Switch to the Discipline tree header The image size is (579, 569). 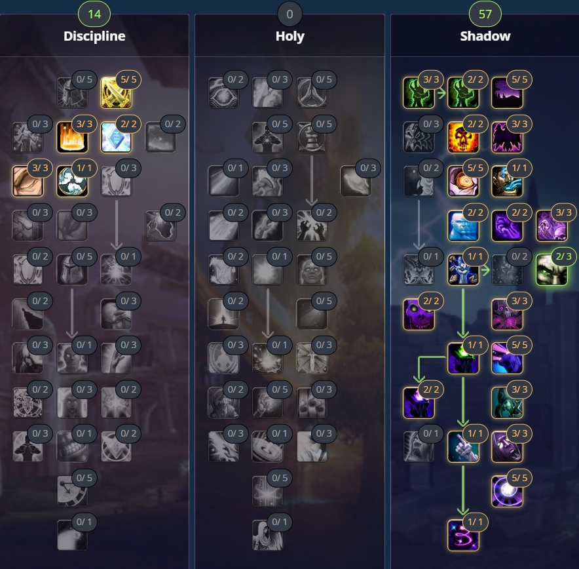(94, 36)
